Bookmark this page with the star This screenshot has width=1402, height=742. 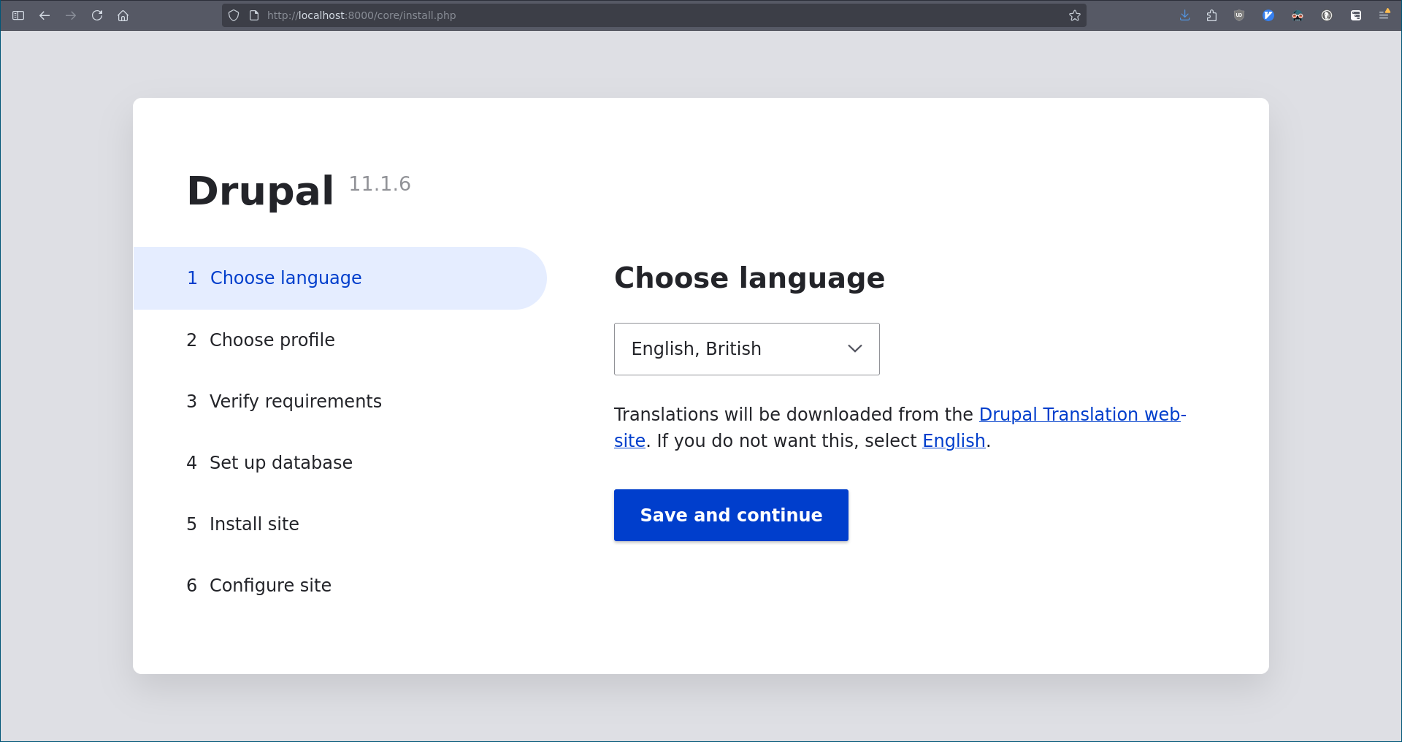[1074, 15]
